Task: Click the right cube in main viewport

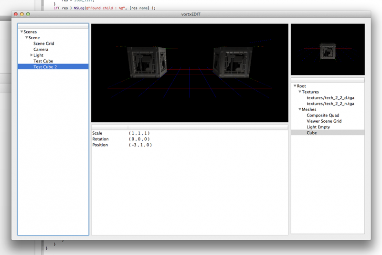Action: point(233,62)
